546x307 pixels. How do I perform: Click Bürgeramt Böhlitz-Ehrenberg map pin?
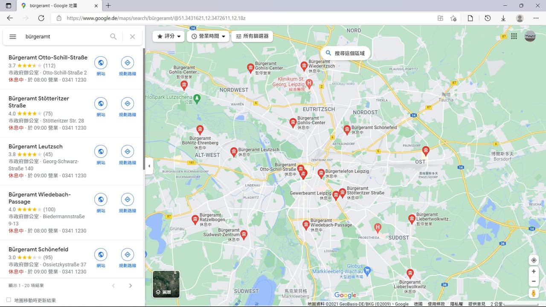[200, 130]
